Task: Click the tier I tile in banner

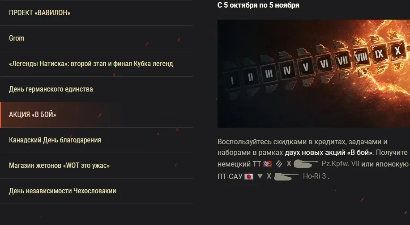Action: click(x=232, y=80)
